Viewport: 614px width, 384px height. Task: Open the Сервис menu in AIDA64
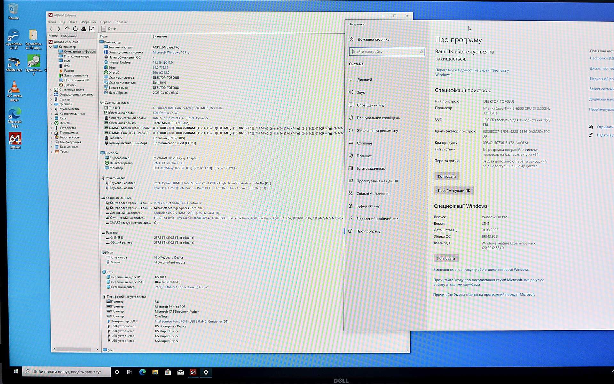pos(106,22)
